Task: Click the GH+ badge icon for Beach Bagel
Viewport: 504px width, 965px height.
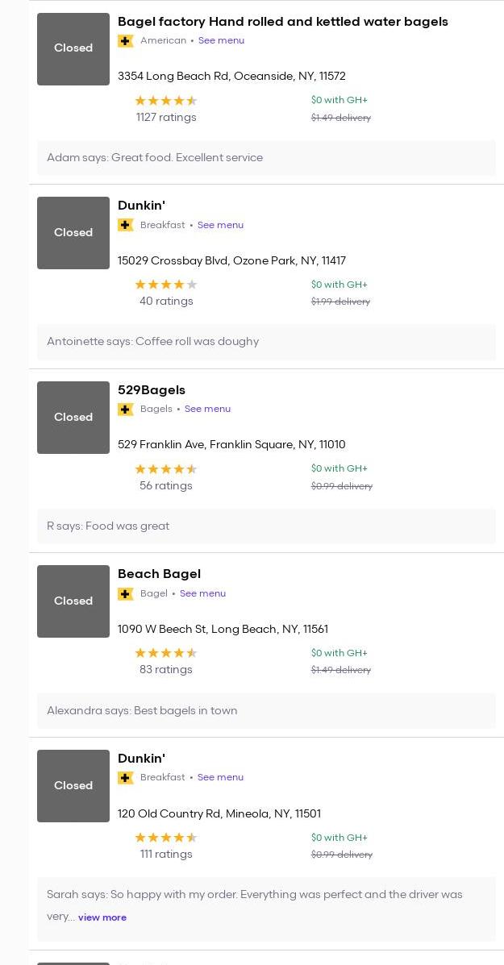Action: coord(126,594)
